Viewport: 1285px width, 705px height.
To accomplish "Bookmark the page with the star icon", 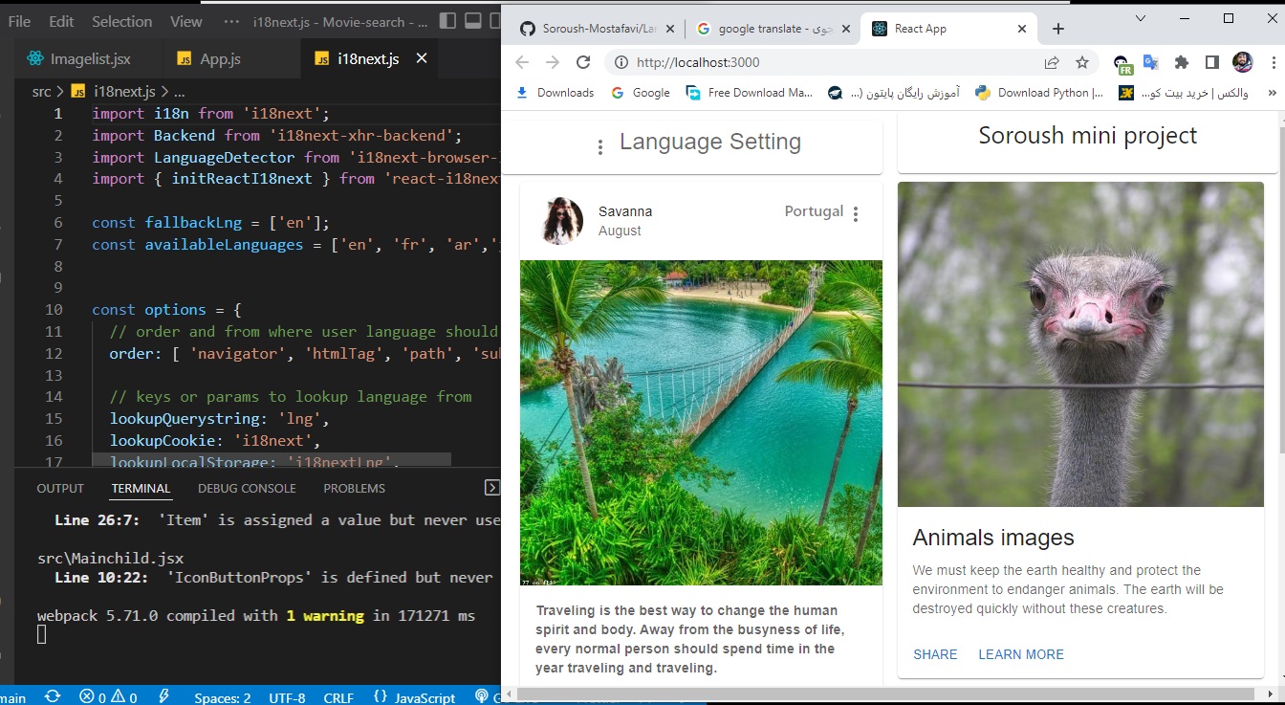I will [x=1082, y=61].
